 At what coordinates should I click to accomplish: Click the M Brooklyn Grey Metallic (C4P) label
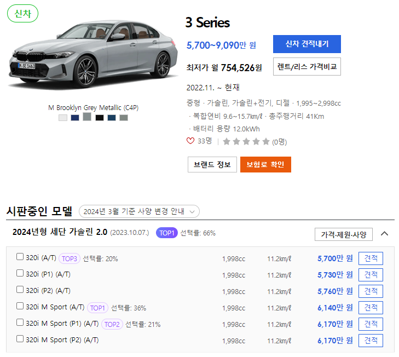point(94,108)
